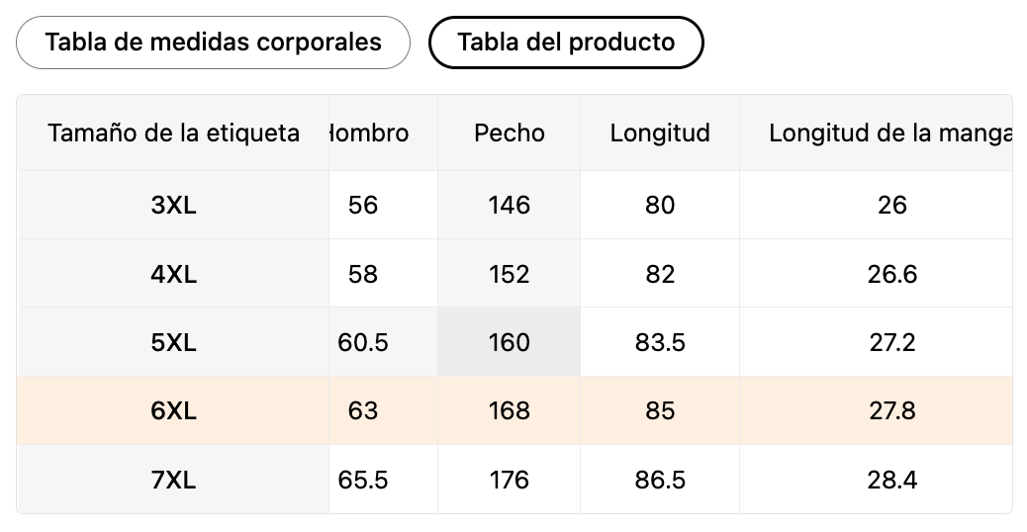Click the 168 chest value in 6XL row

(x=510, y=410)
